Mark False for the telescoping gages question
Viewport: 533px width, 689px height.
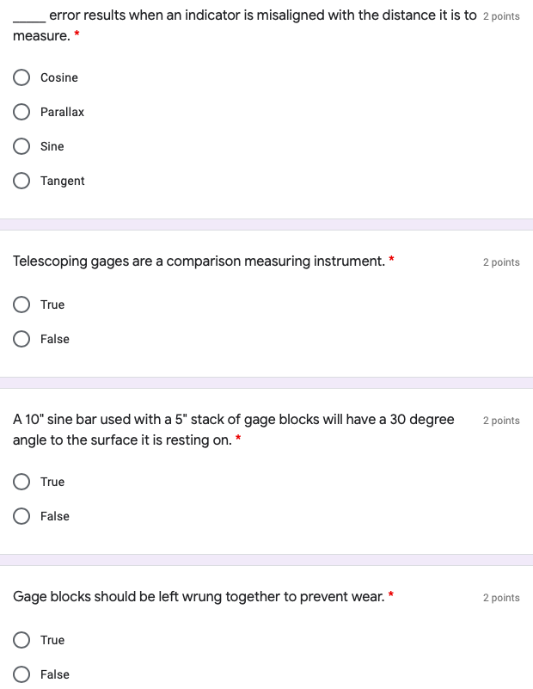(21, 339)
